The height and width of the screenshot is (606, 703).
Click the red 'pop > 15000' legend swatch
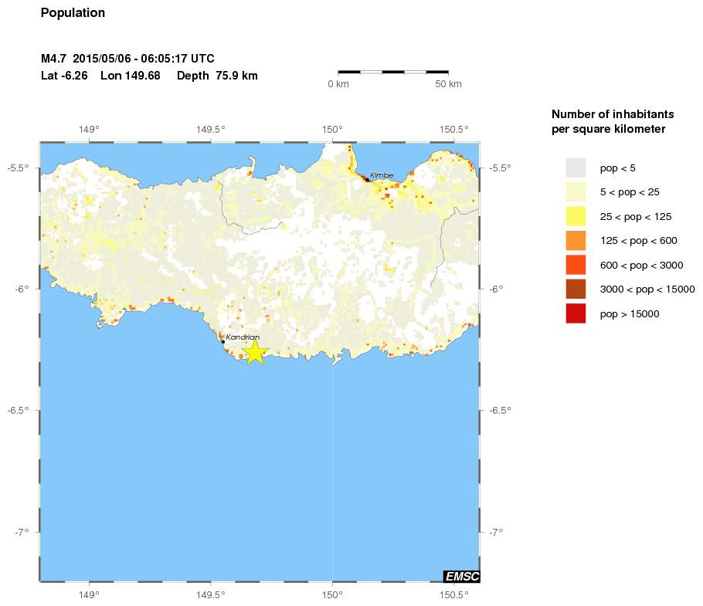(x=576, y=313)
